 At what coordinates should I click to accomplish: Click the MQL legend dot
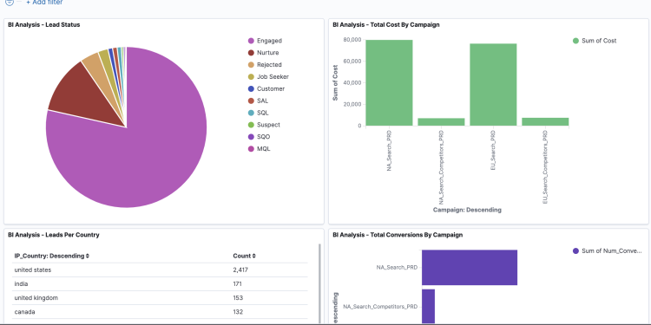click(251, 149)
